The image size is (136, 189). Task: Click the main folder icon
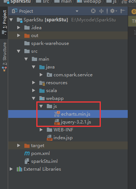pyautogui.click(x=34, y=59)
